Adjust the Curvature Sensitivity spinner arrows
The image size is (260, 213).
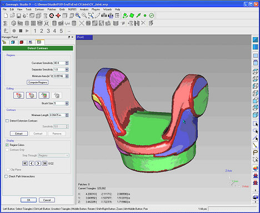(x=67, y=63)
